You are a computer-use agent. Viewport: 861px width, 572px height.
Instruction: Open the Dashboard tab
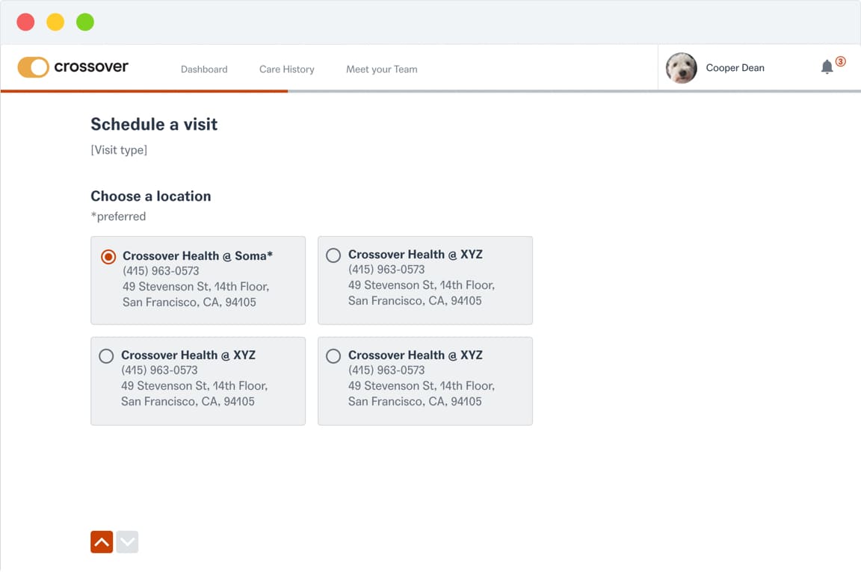pos(204,69)
